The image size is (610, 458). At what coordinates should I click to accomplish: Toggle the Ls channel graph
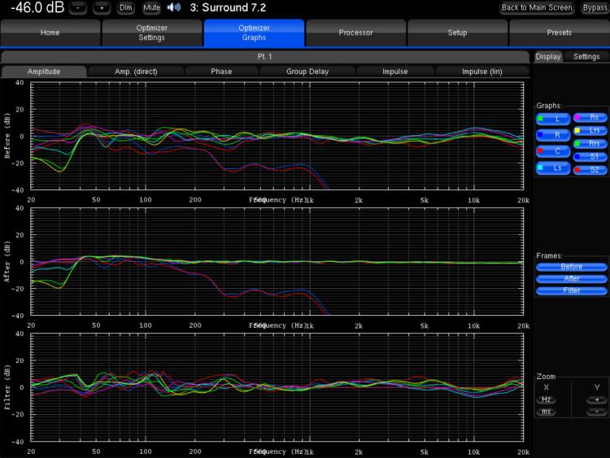tap(553, 168)
